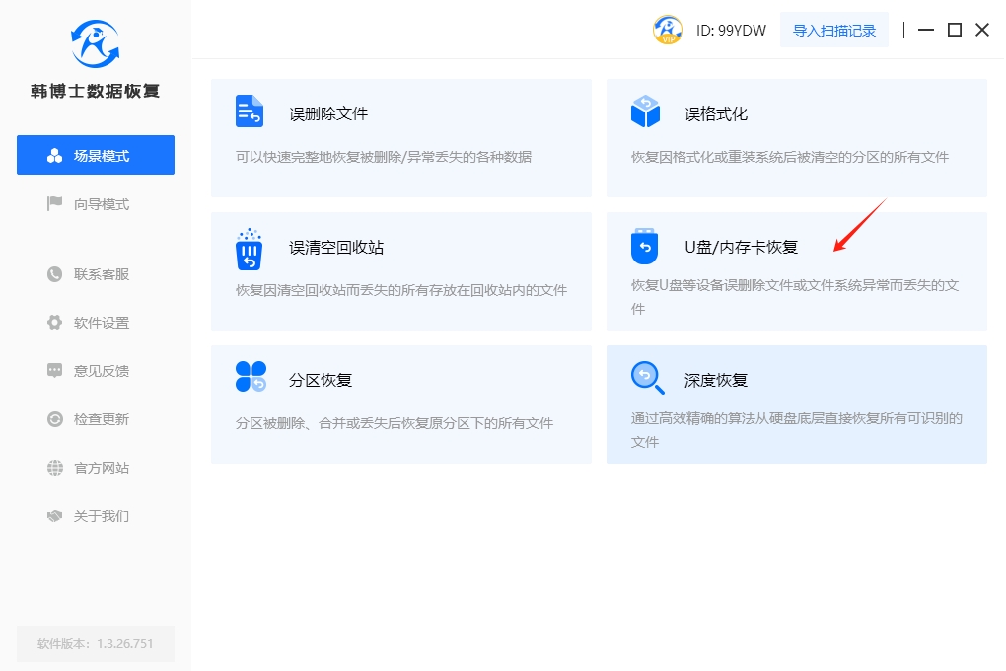Screen dimensions: 1006x671
Task: Open 联系客服 in the sidebar
Action: [96, 274]
